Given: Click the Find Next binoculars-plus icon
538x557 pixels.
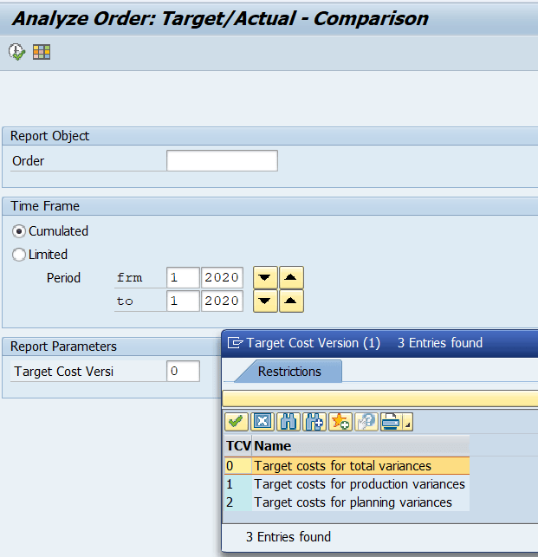Looking at the screenshot, I should pyautogui.click(x=314, y=422).
